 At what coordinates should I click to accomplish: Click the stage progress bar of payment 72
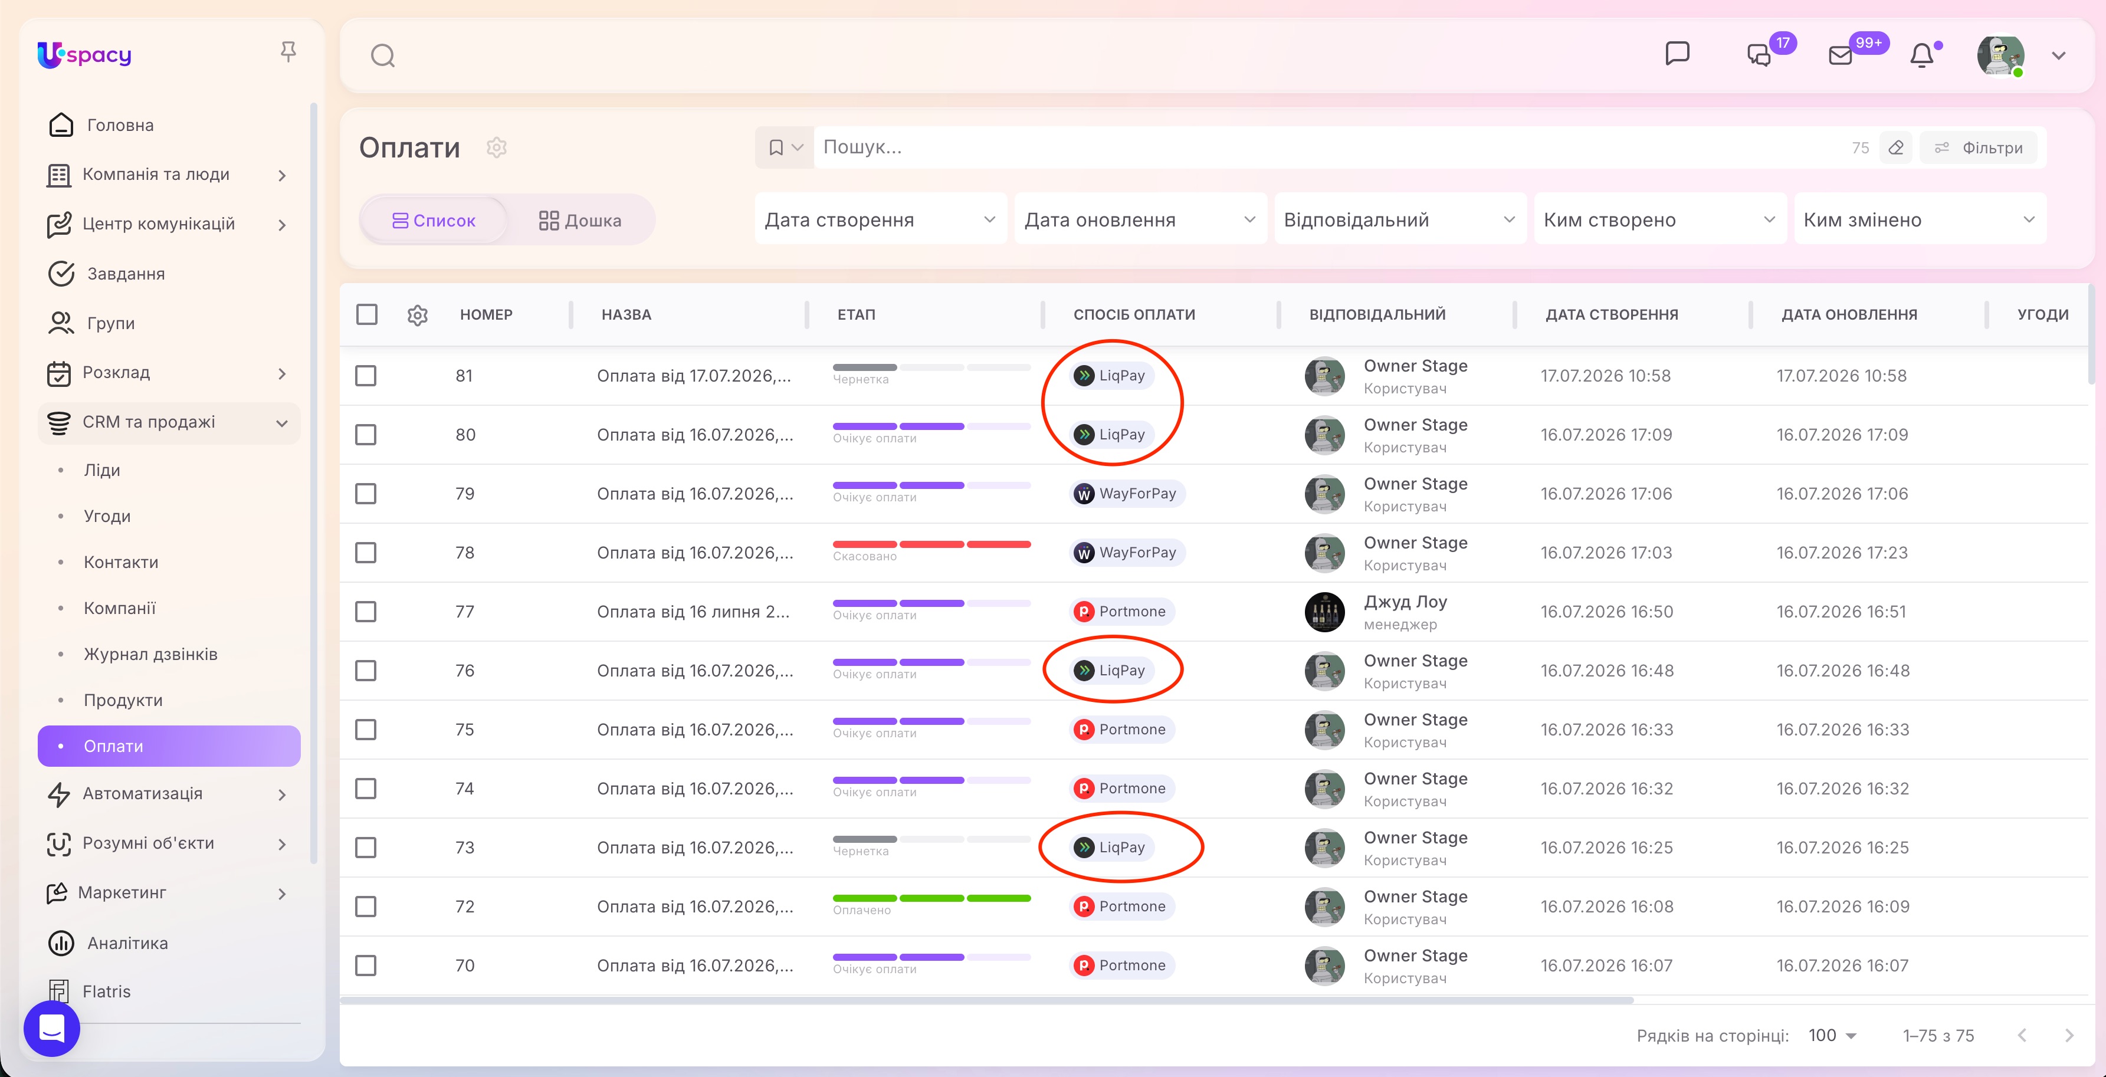(931, 898)
